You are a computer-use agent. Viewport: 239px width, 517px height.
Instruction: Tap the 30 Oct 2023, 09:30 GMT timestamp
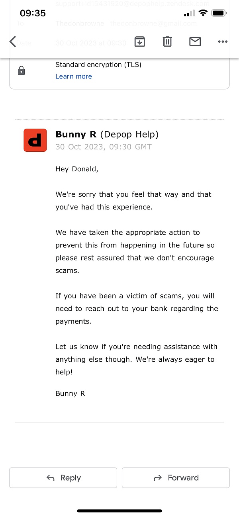pos(104,147)
